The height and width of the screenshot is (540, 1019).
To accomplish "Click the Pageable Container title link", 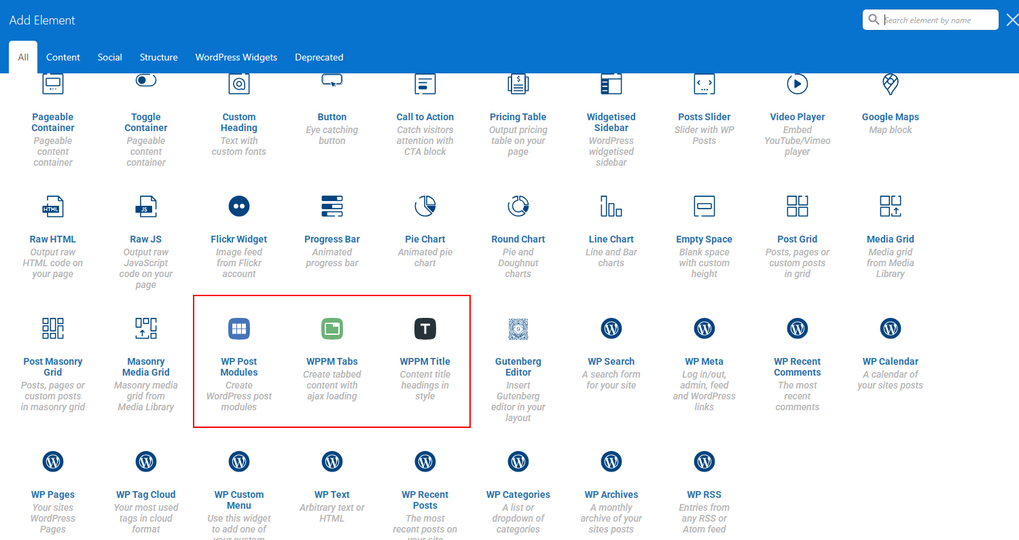I will (53, 122).
